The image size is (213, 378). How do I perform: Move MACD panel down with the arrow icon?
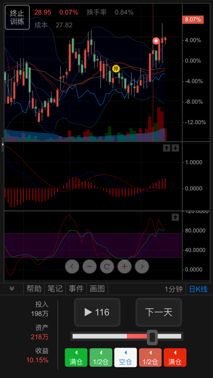click(175, 148)
